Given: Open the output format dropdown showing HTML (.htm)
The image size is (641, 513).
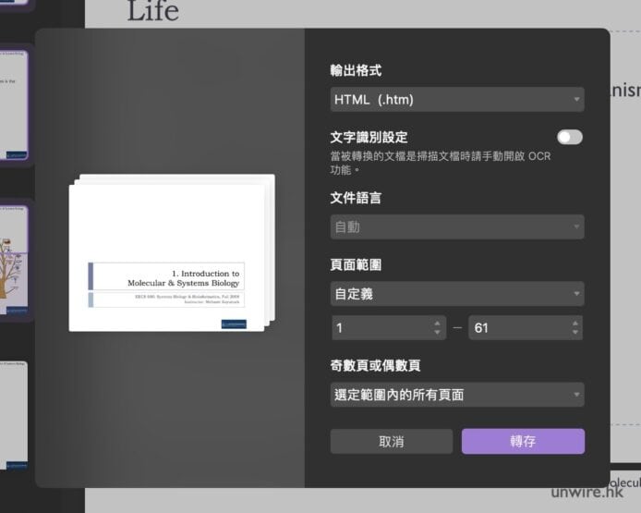Looking at the screenshot, I should pyautogui.click(x=457, y=99).
